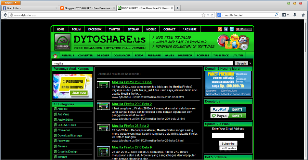
Task: Click thumbnail beside Firefox 29.0 Beta 2 result
Action: click(x=103, y=106)
